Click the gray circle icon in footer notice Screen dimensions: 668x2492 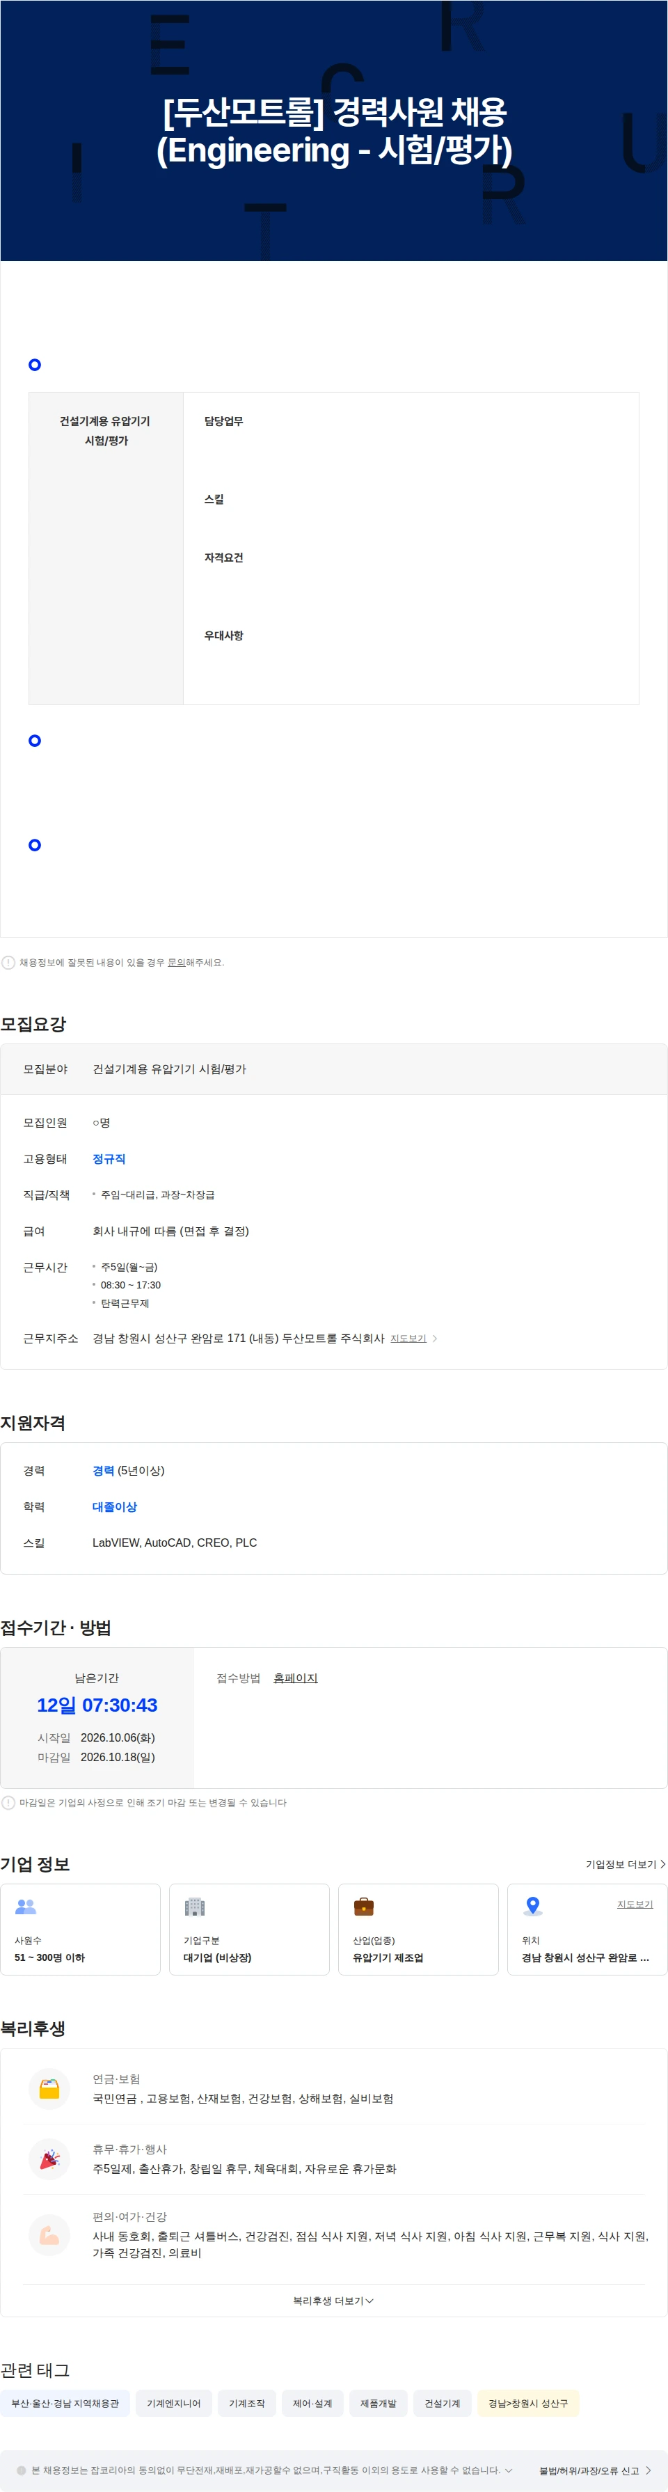point(22,2470)
